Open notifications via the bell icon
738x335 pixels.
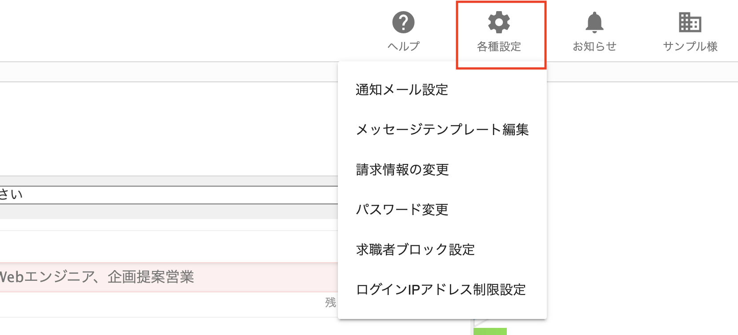coord(594,22)
